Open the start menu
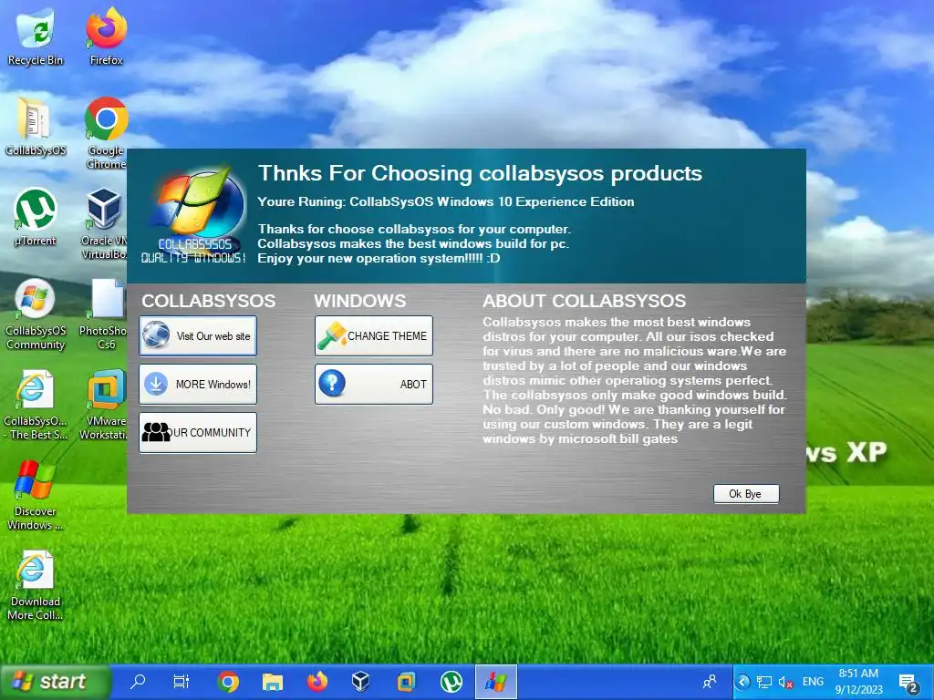 click(x=55, y=682)
